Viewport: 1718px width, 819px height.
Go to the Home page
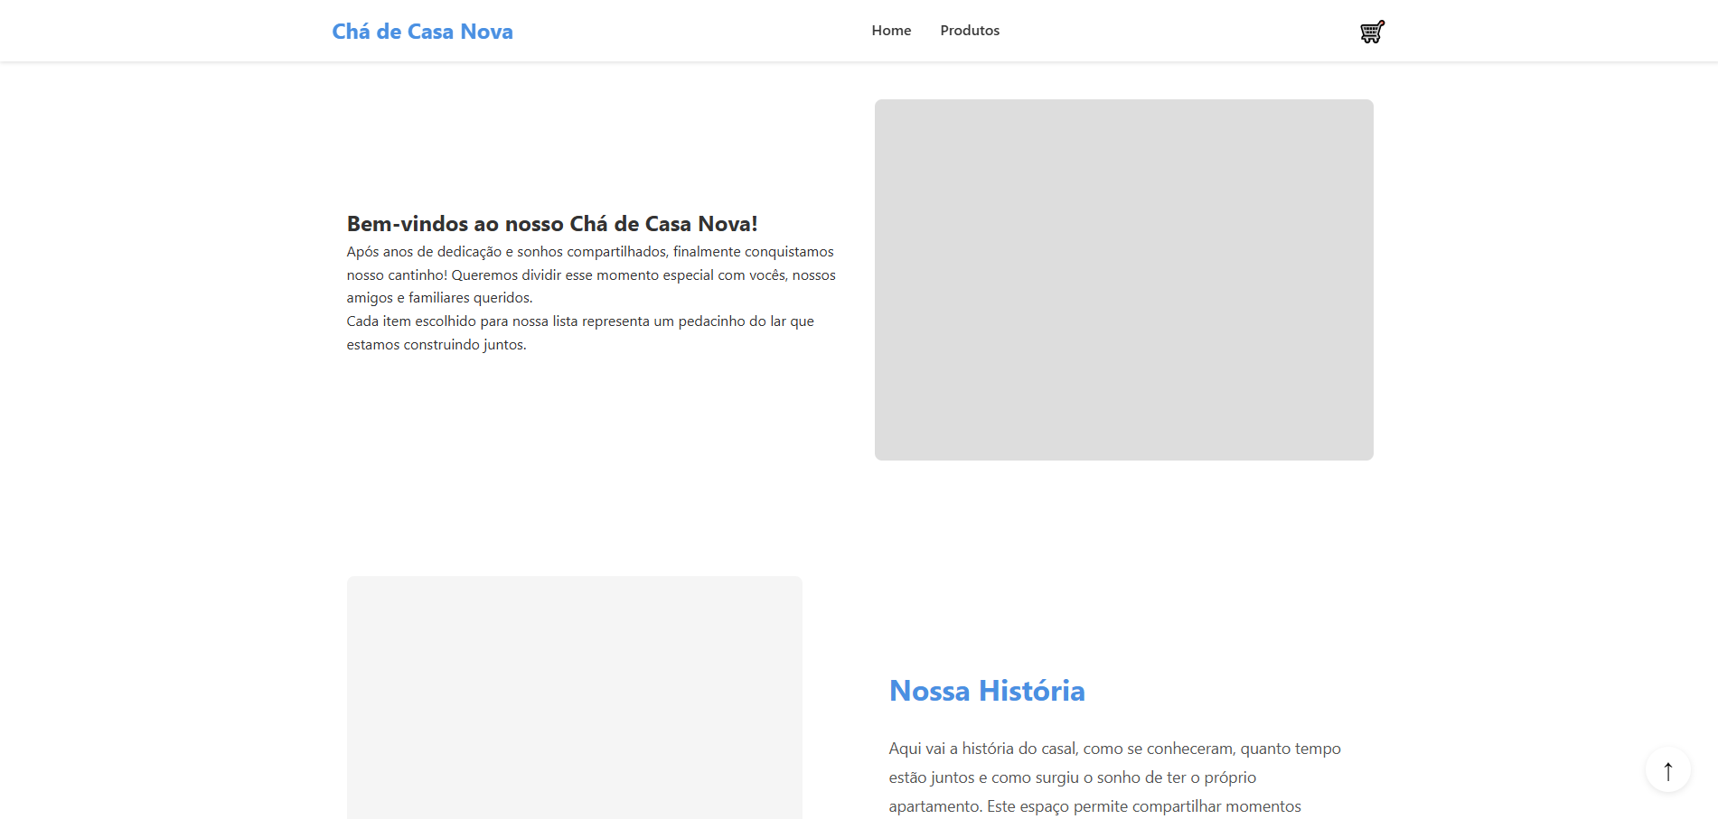click(890, 31)
